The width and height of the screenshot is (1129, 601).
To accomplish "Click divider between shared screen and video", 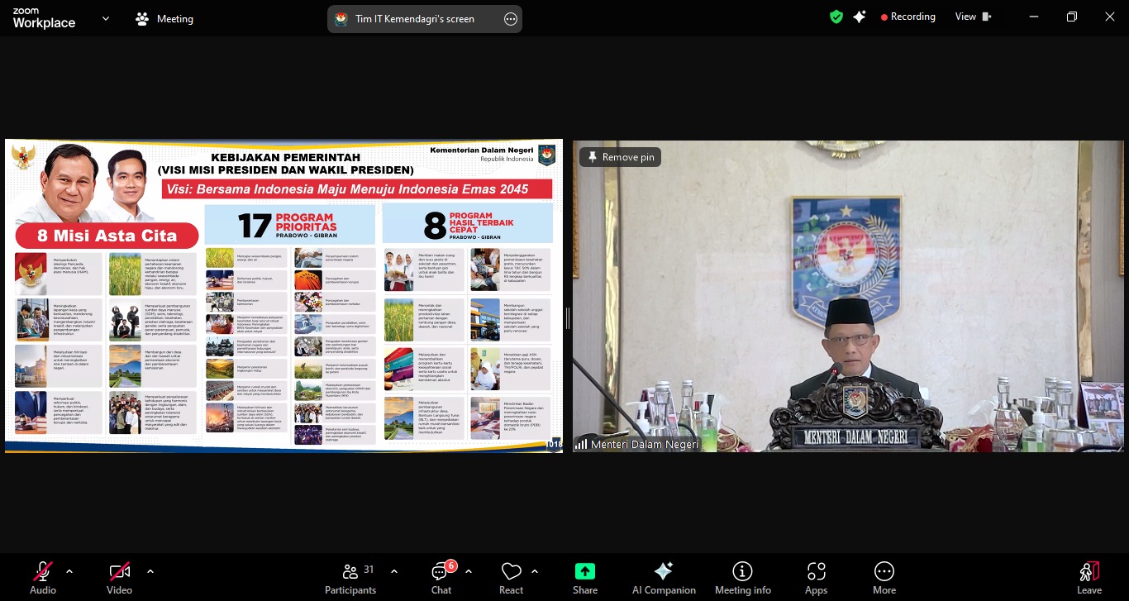I will [567, 317].
